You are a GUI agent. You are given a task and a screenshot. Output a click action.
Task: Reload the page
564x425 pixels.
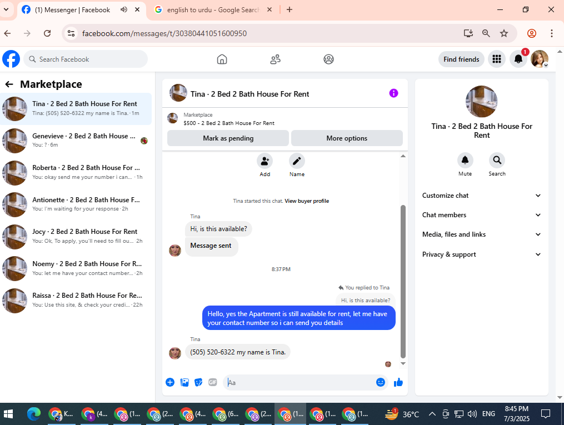pos(47,33)
